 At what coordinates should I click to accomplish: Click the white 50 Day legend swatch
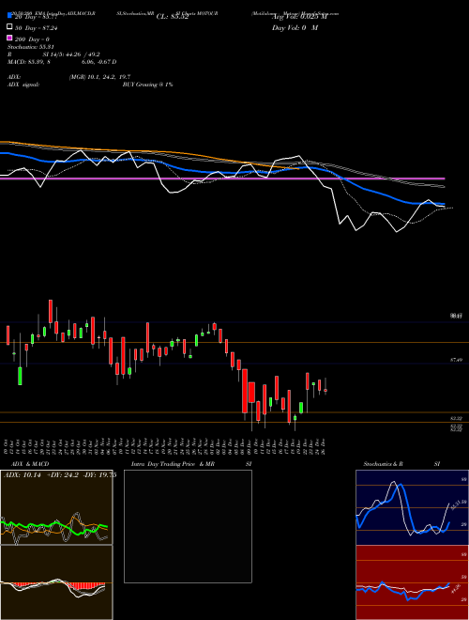[x=10, y=27]
